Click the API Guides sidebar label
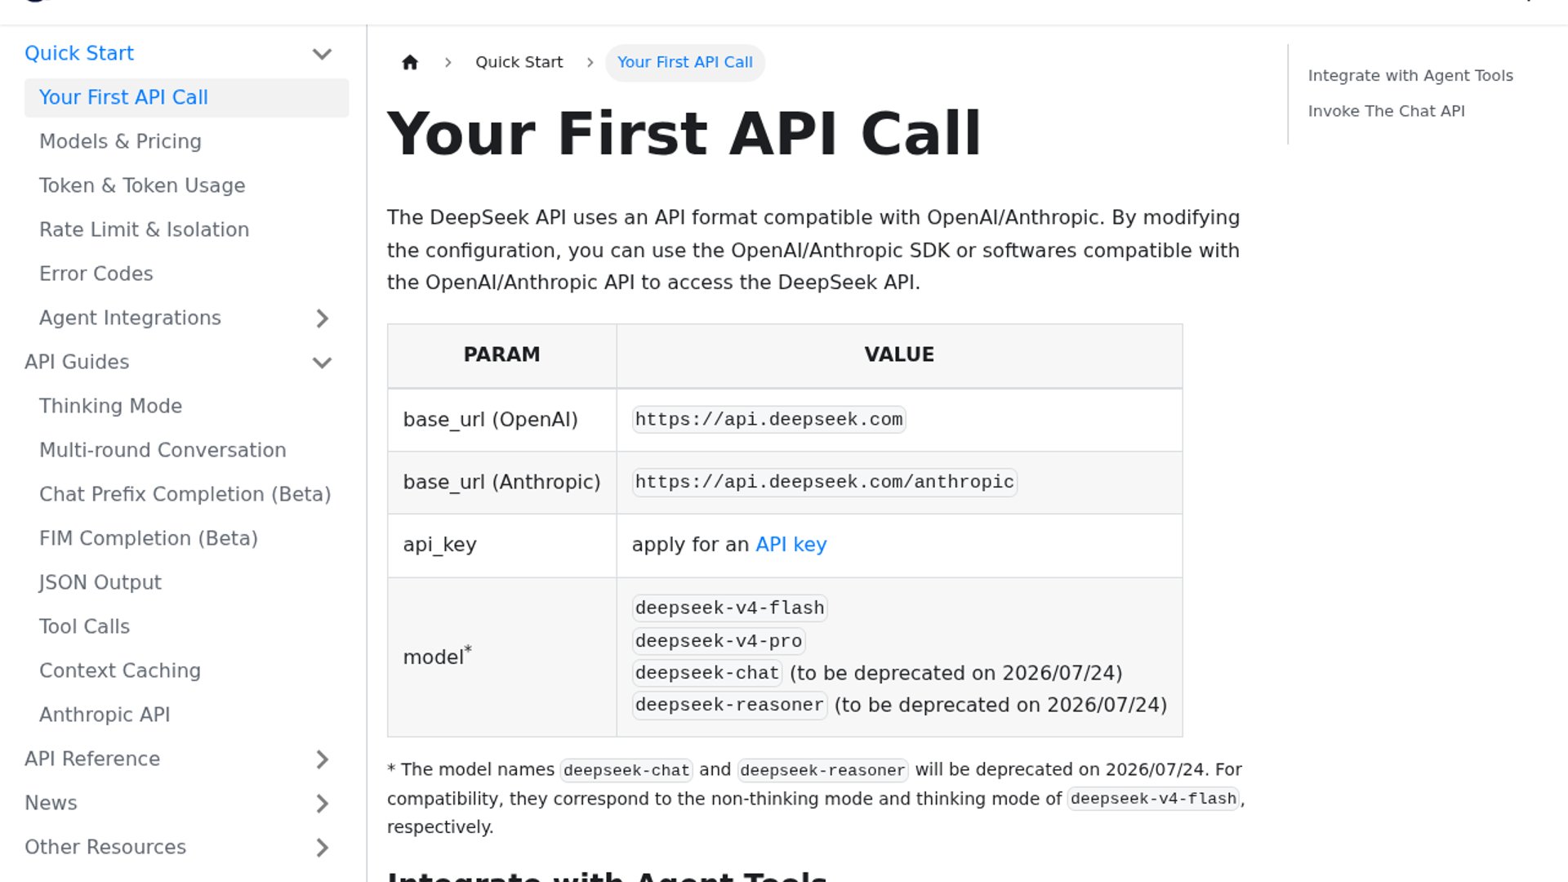Image resolution: width=1568 pixels, height=882 pixels. tap(77, 362)
